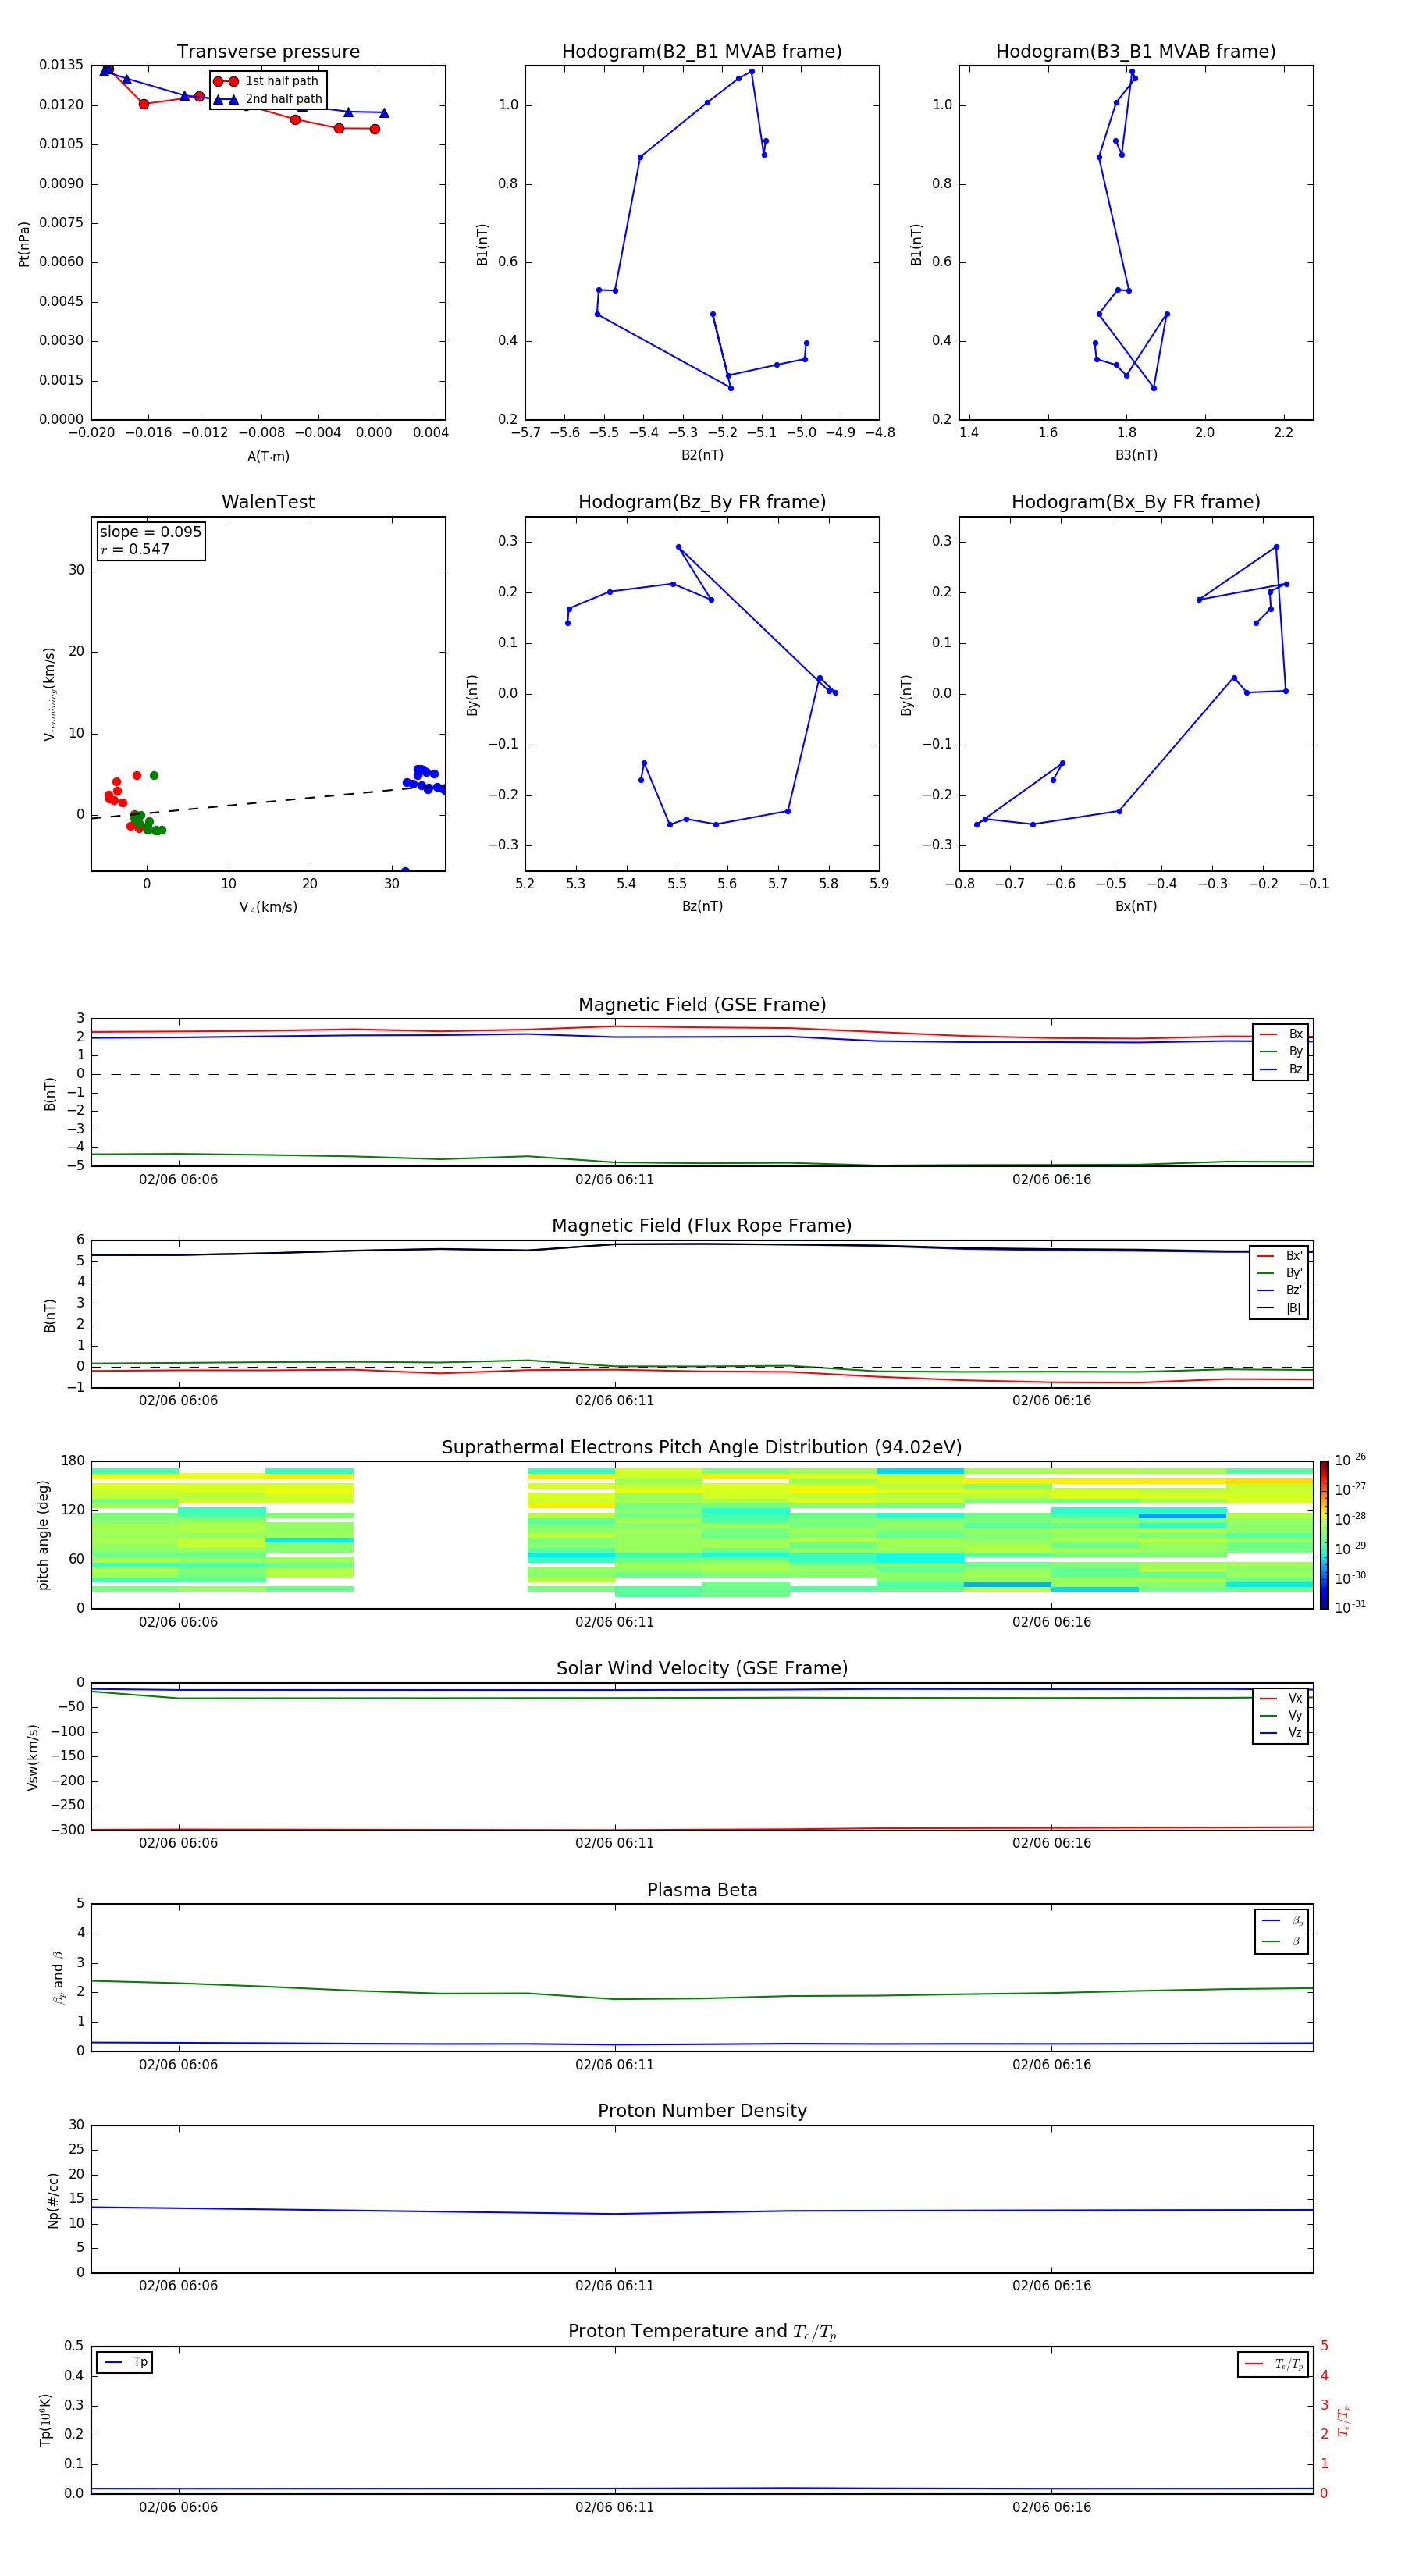
Task: Click the 'Hodogram(Bx_By FR frame)' title
Action: click(1136, 502)
